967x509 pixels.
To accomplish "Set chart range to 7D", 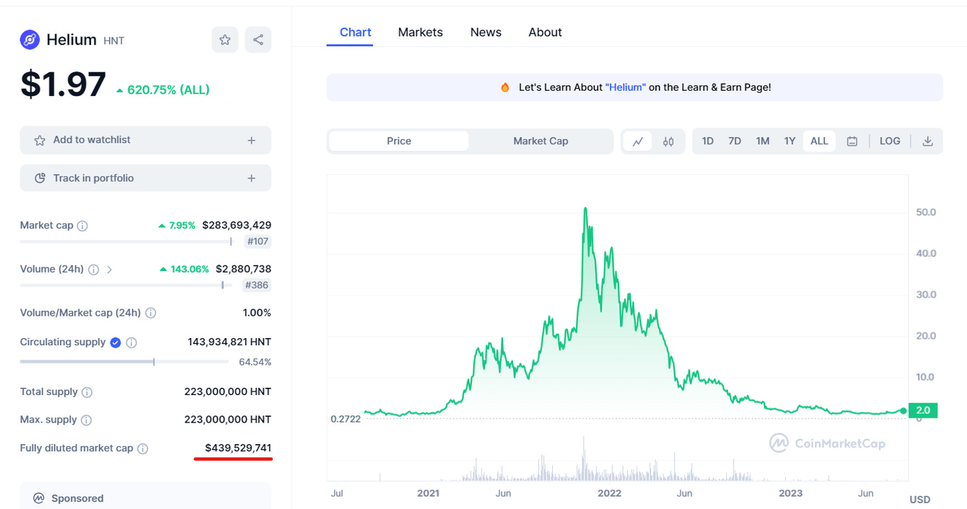I will 735,141.
